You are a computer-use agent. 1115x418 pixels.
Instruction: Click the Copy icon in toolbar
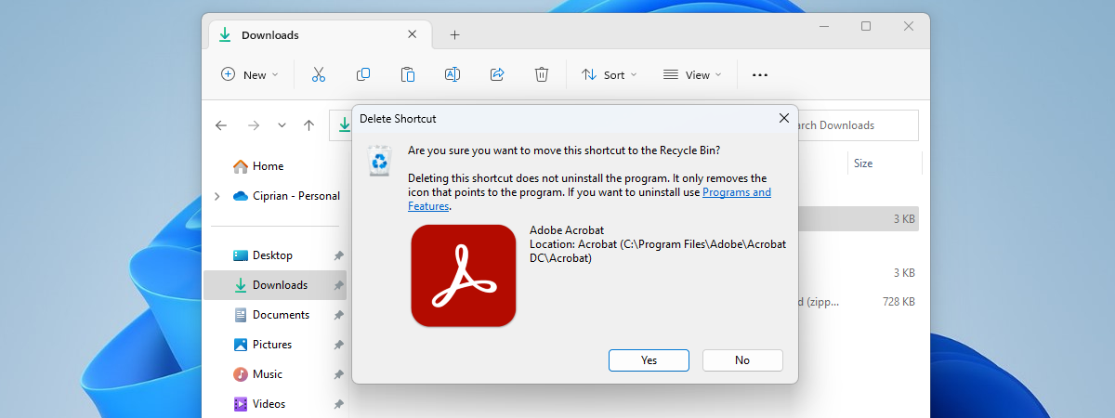(x=363, y=74)
